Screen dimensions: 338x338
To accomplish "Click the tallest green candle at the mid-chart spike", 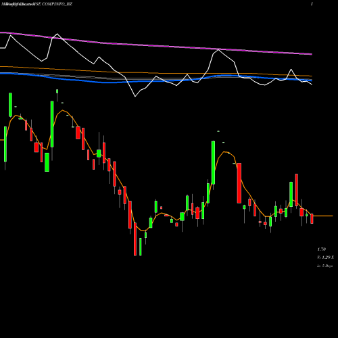I will 213,162.
